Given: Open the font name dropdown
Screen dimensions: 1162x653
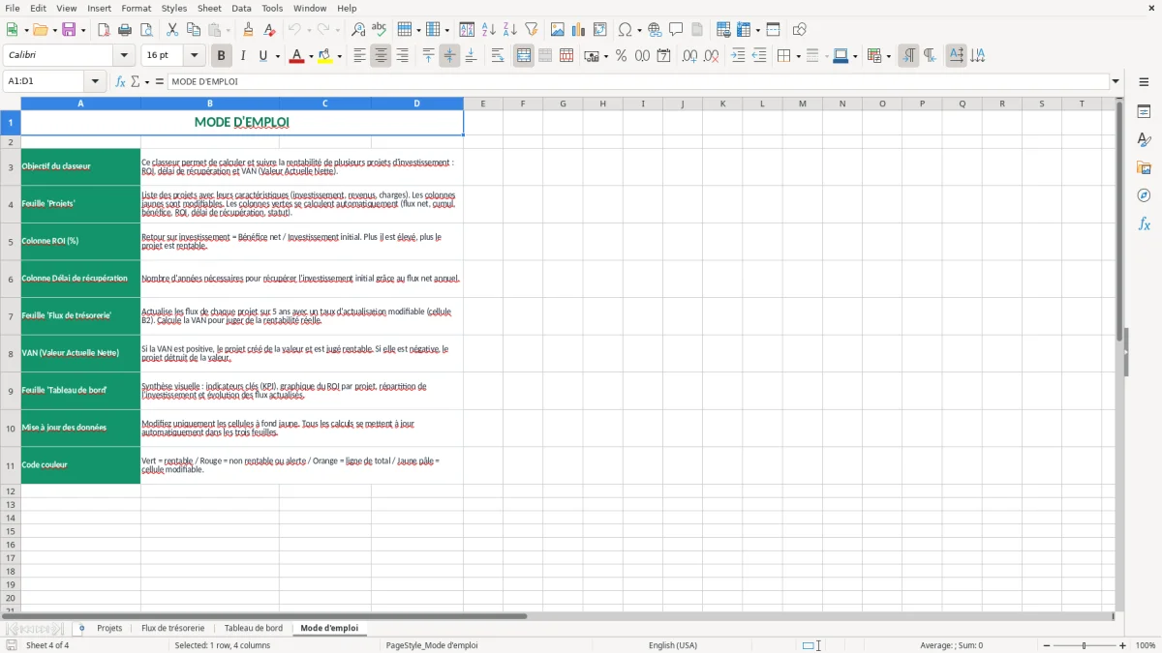Looking at the screenshot, I should tap(125, 56).
